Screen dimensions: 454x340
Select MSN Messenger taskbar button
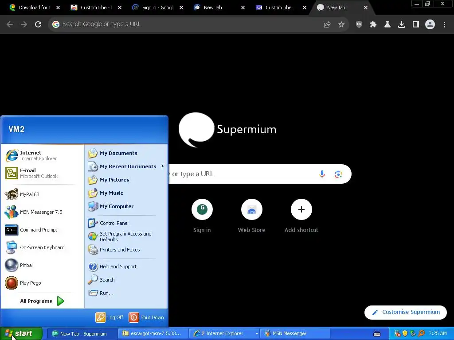pos(295,334)
